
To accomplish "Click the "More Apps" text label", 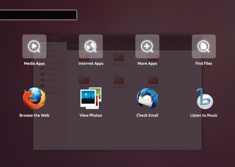I will 147,63.
